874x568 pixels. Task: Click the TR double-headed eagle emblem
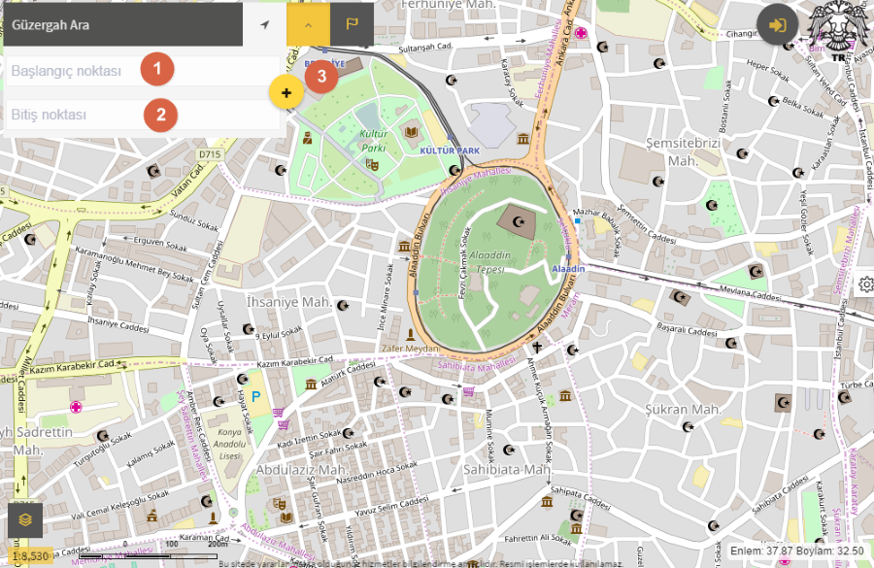point(837,29)
